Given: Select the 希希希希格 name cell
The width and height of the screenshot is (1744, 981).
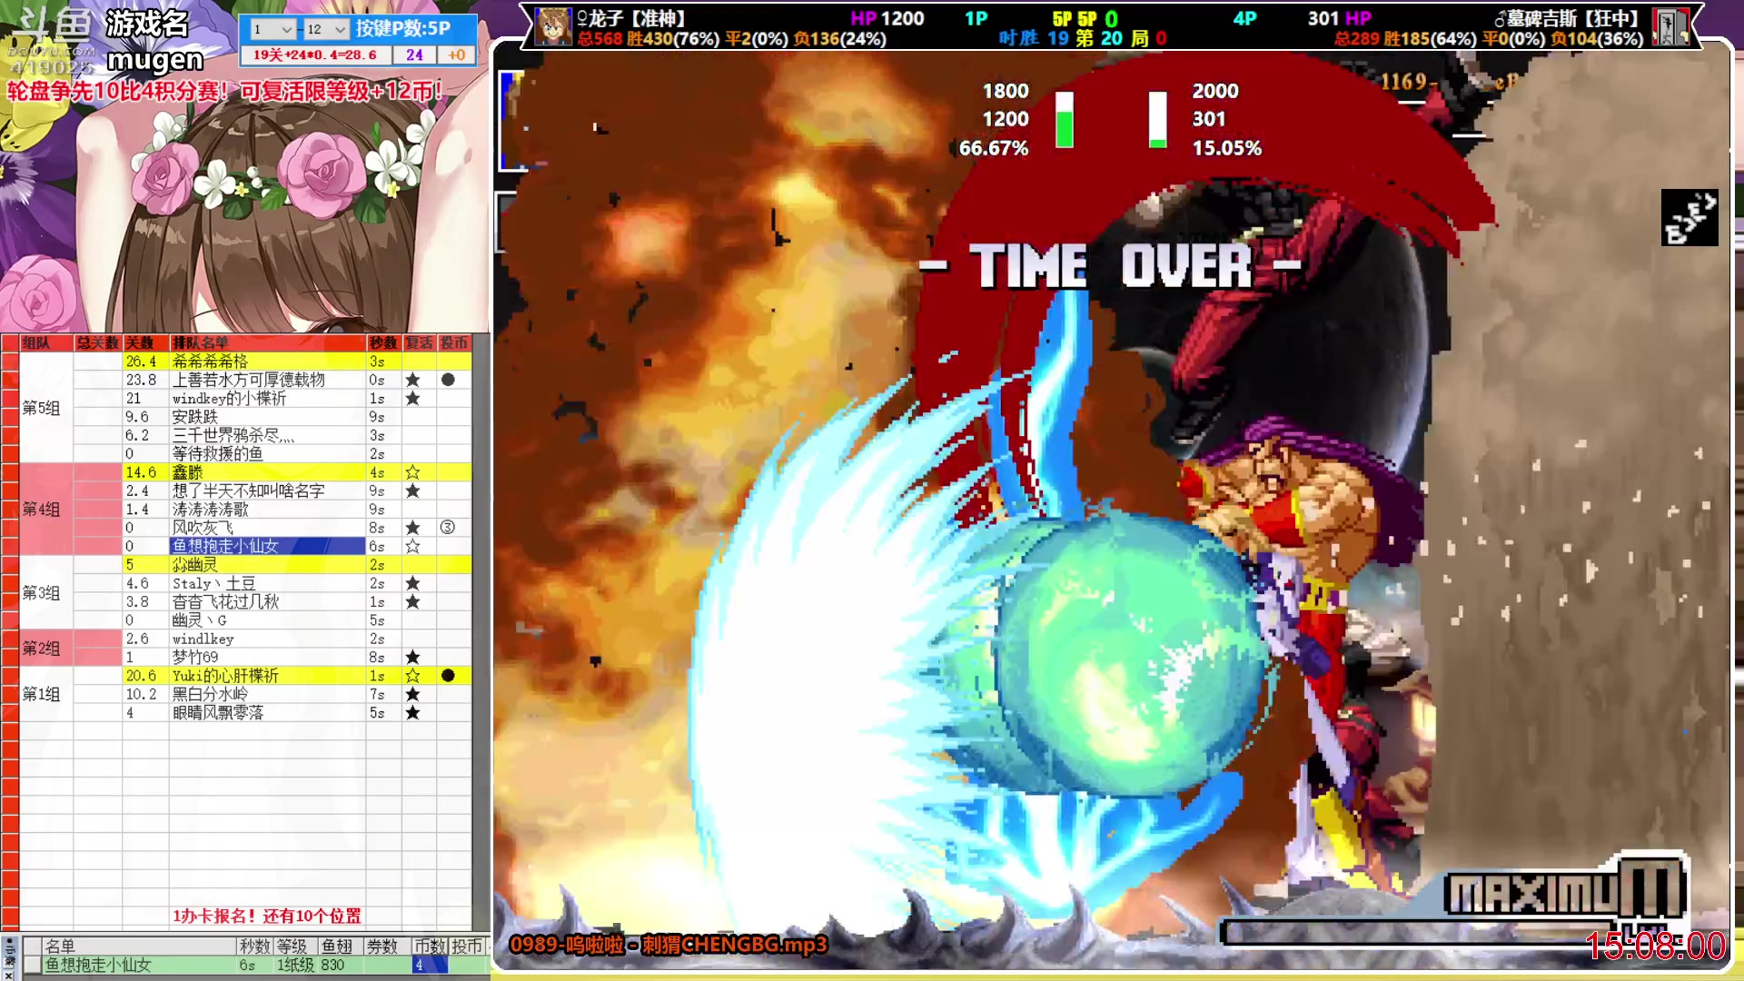Looking at the screenshot, I should pos(267,362).
